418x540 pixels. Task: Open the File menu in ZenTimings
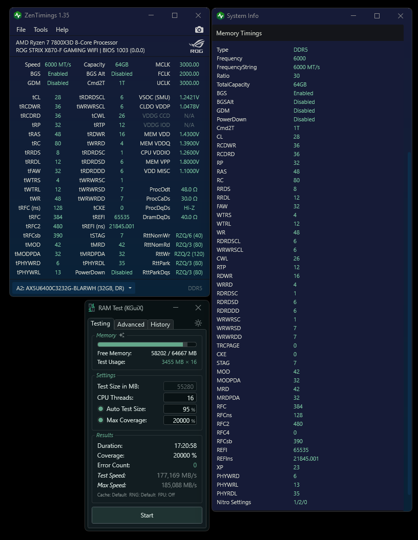click(21, 30)
